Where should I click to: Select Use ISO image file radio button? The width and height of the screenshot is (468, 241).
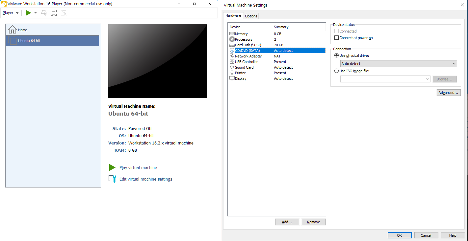click(336, 71)
